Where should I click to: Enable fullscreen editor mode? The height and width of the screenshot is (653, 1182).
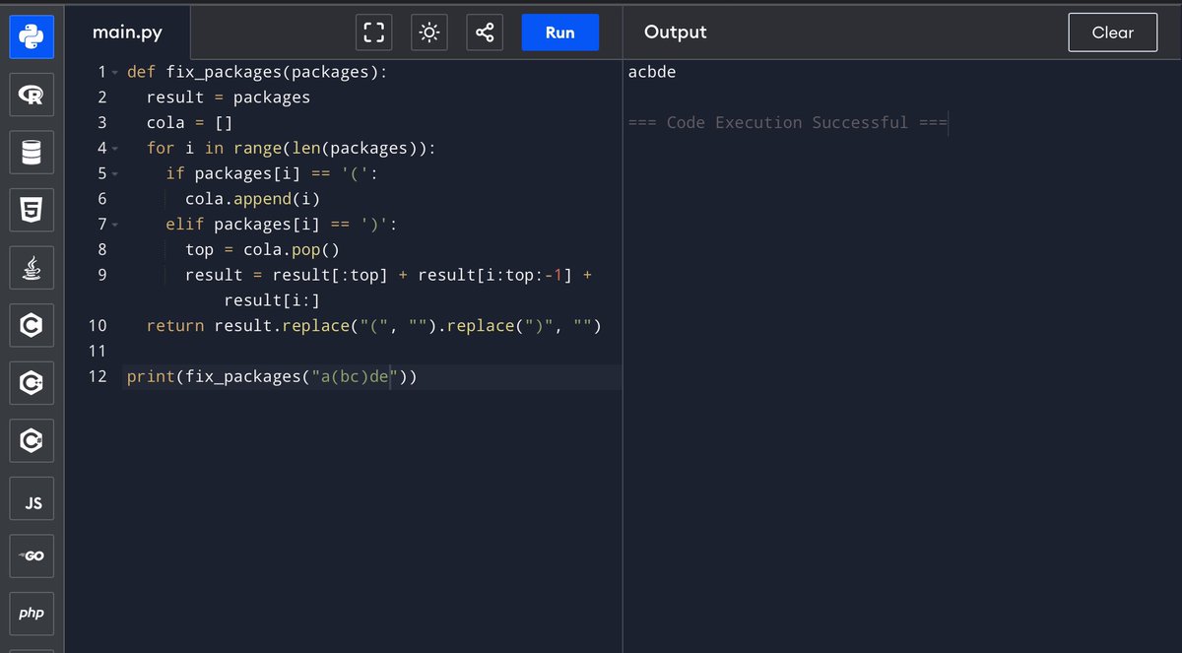(x=373, y=32)
